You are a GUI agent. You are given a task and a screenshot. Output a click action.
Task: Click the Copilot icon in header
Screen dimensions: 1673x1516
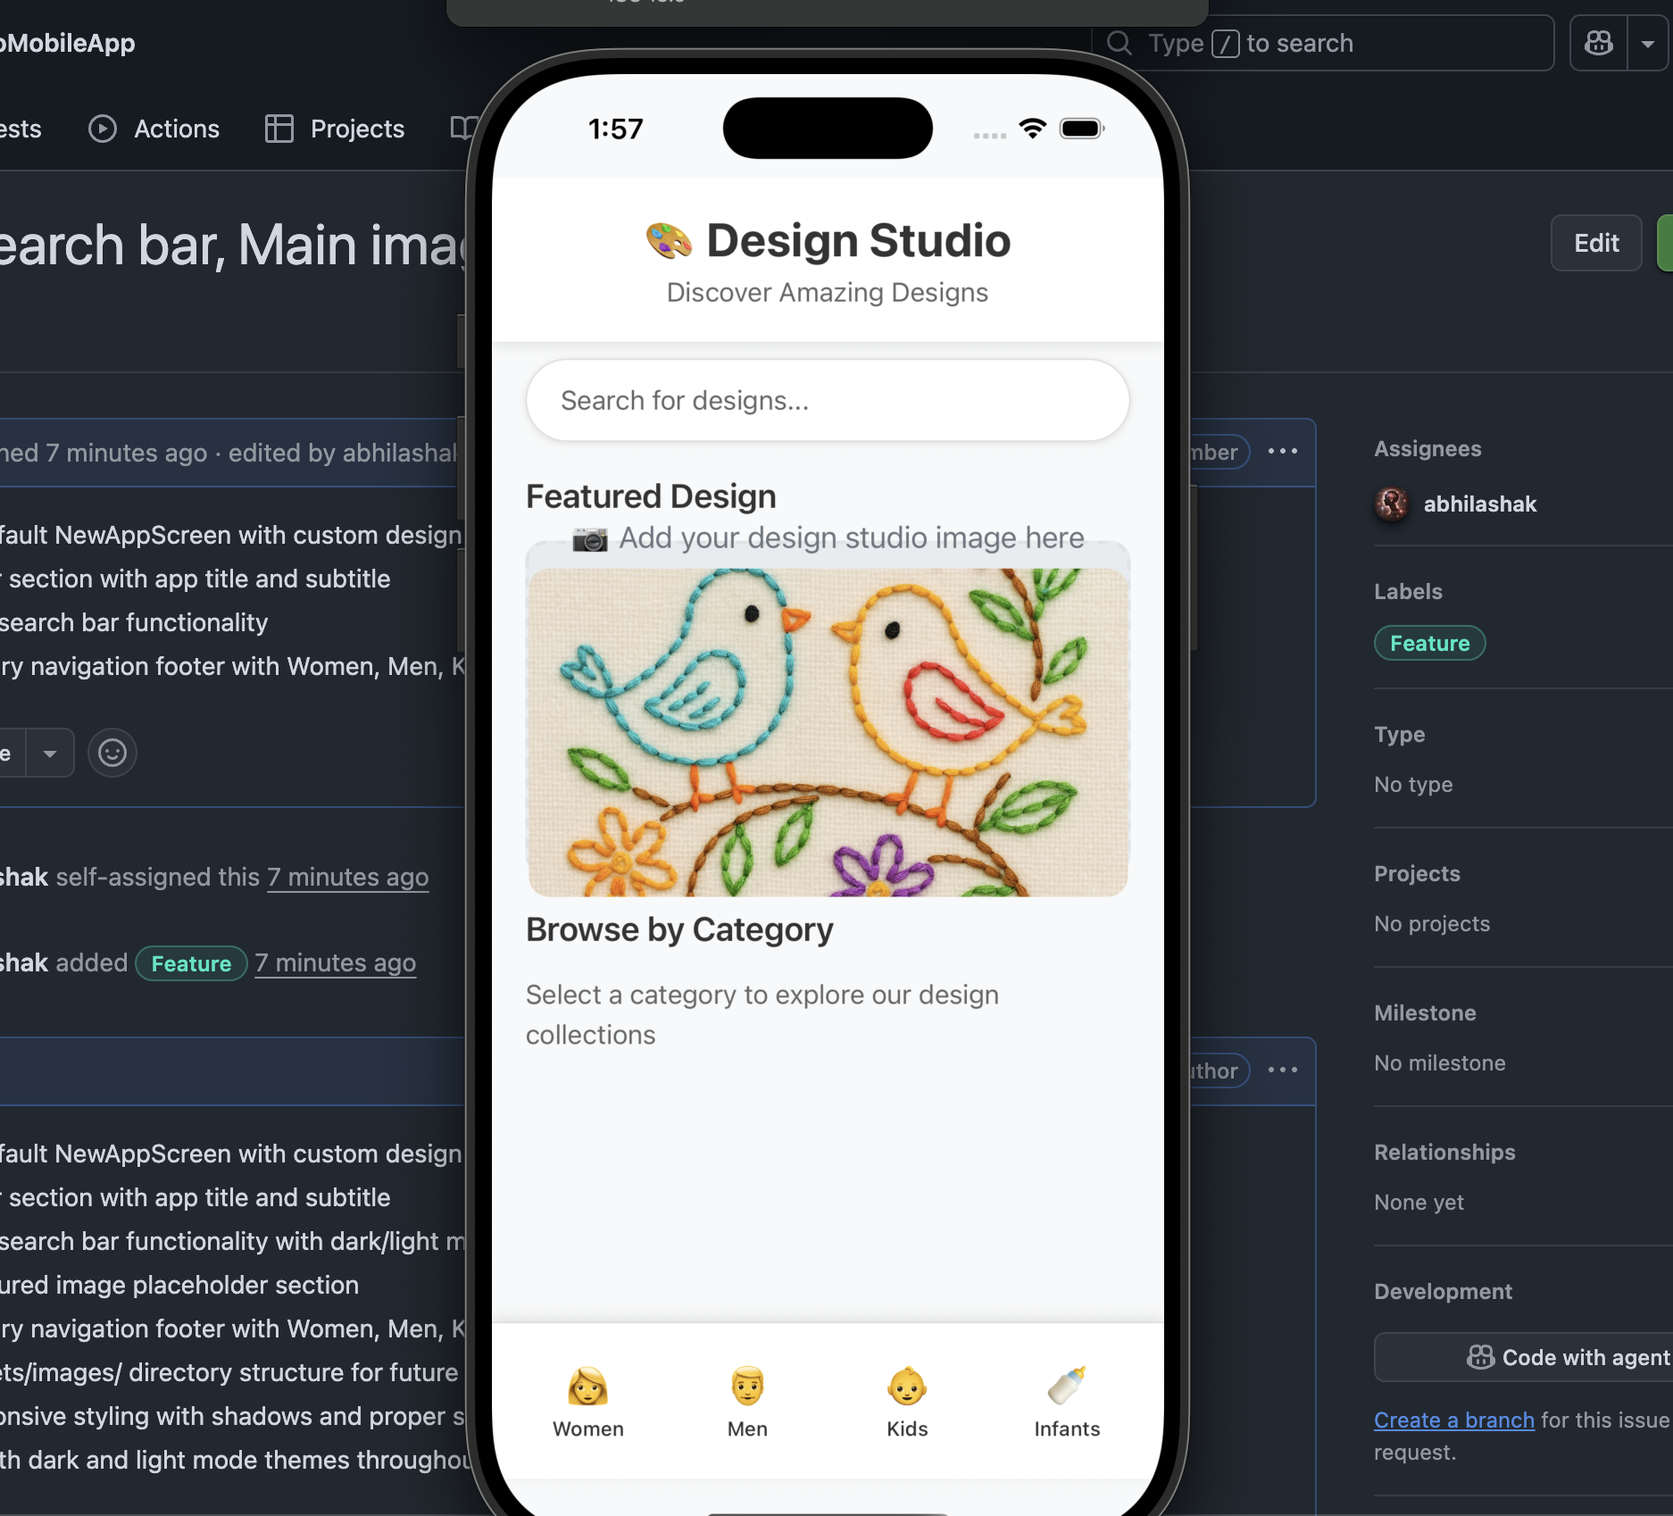pos(1598,43)
